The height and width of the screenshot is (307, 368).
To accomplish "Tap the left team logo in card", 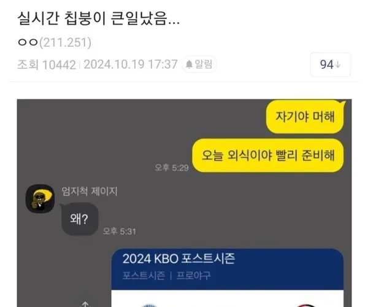I will point(148,306).
